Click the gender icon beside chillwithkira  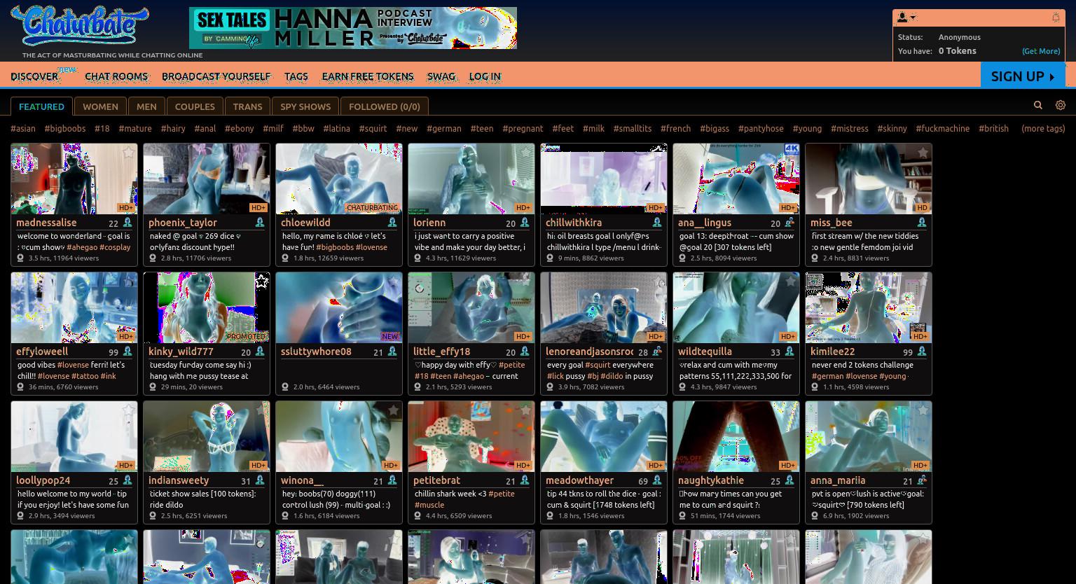coord(657,223)
